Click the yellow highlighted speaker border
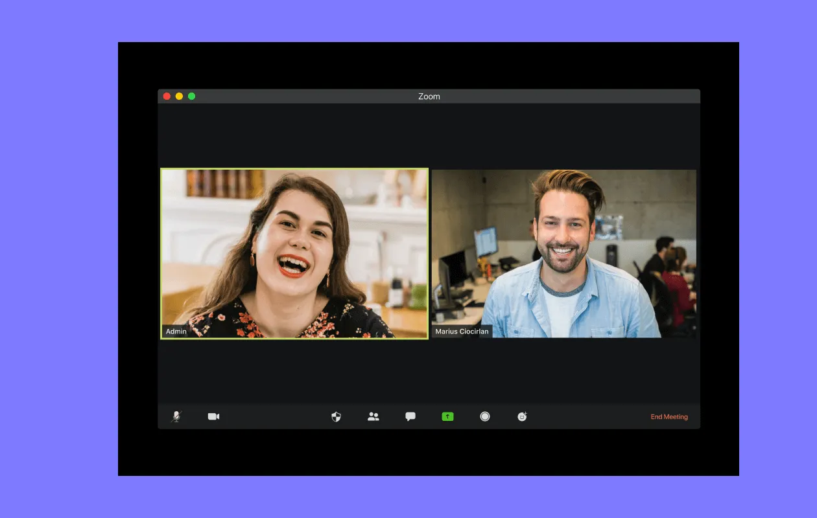This screenshot has width=817, height=518. [x=294, y=168]
